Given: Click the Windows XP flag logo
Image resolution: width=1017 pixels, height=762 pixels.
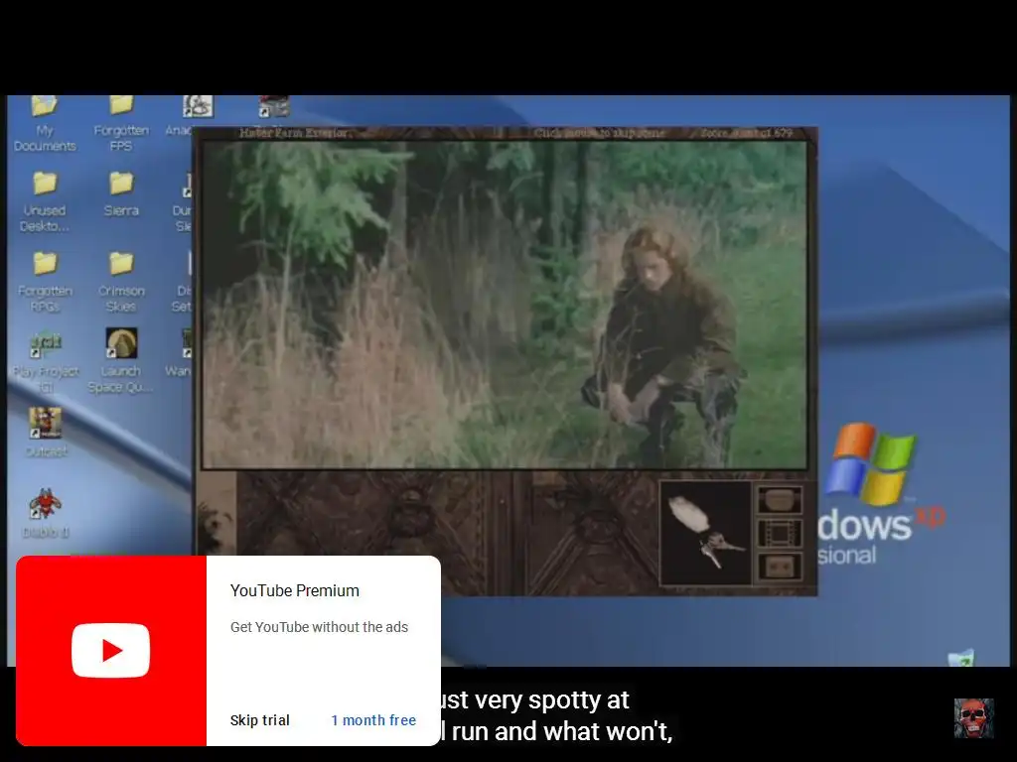Looking at the screenshot, I should point(872,463).
